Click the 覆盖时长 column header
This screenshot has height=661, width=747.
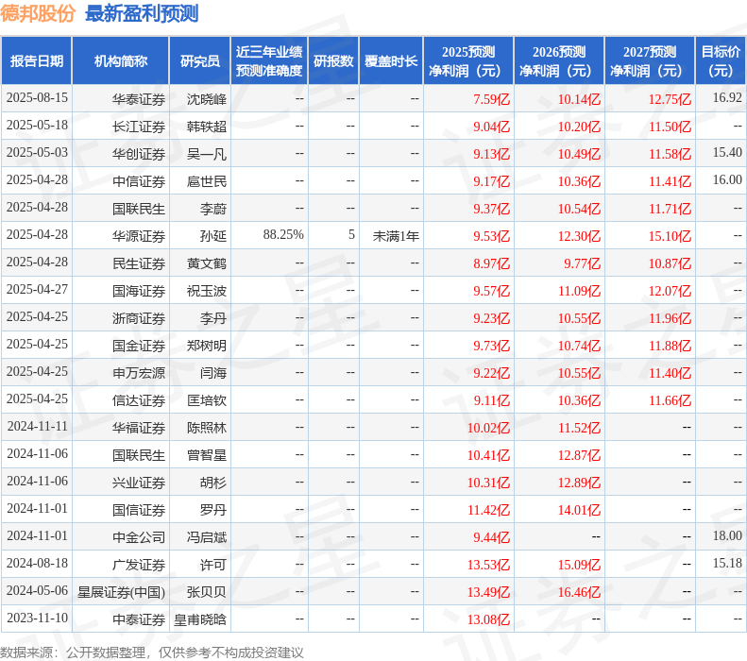point(391,61)
